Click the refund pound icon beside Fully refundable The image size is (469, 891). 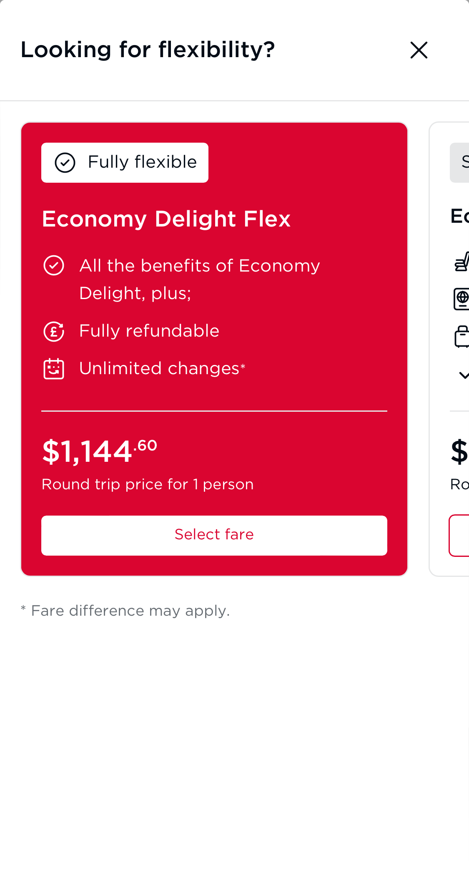54,332
